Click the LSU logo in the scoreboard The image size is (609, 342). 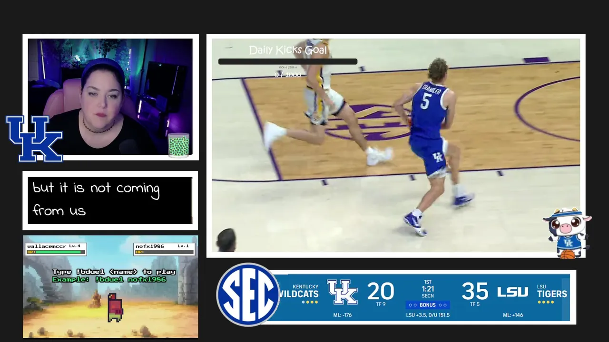(512, 292)
